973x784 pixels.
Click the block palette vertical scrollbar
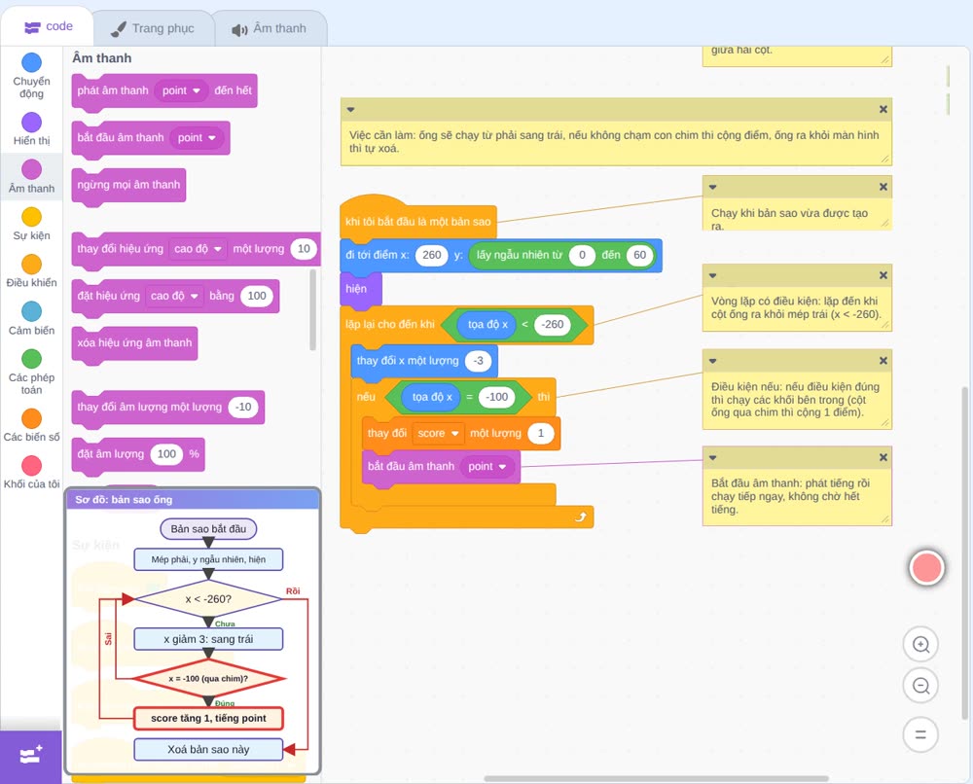[x=312, y=309]
